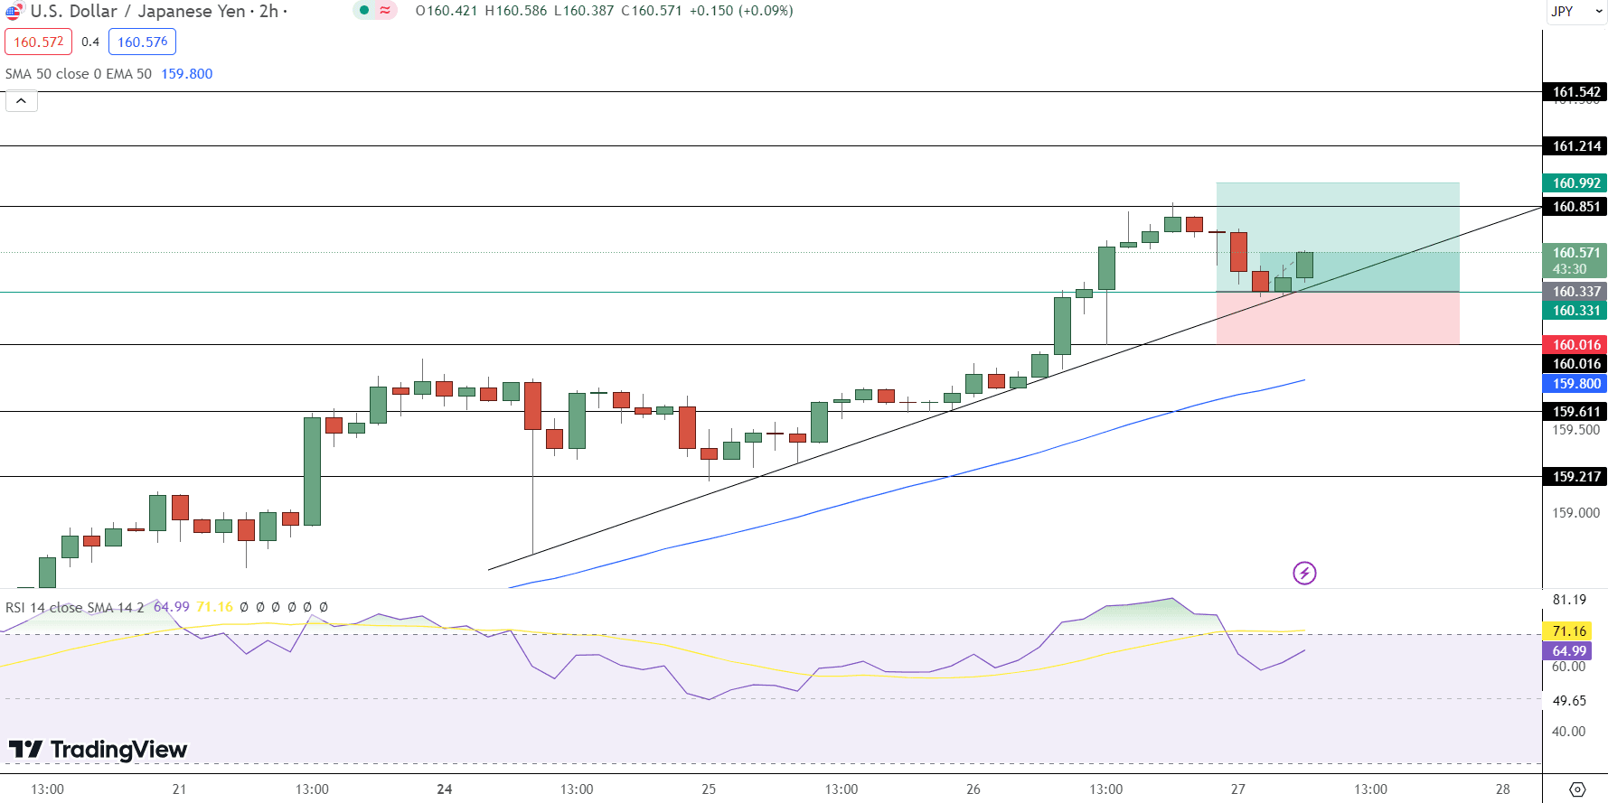Select the RSI 14 close indicator label
The height and width of the screenshot is (803, 1608).
pyautogui.click(x=74, y=607)
